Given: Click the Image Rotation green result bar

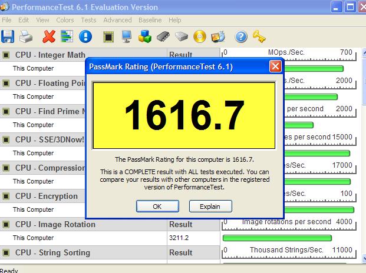Looking at the screenshot, I should pos(278,238).
